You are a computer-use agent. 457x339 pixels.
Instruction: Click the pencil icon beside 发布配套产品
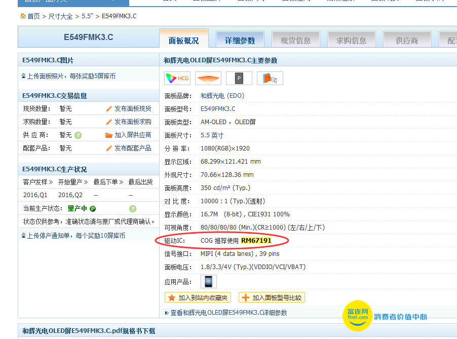point(109,148)
